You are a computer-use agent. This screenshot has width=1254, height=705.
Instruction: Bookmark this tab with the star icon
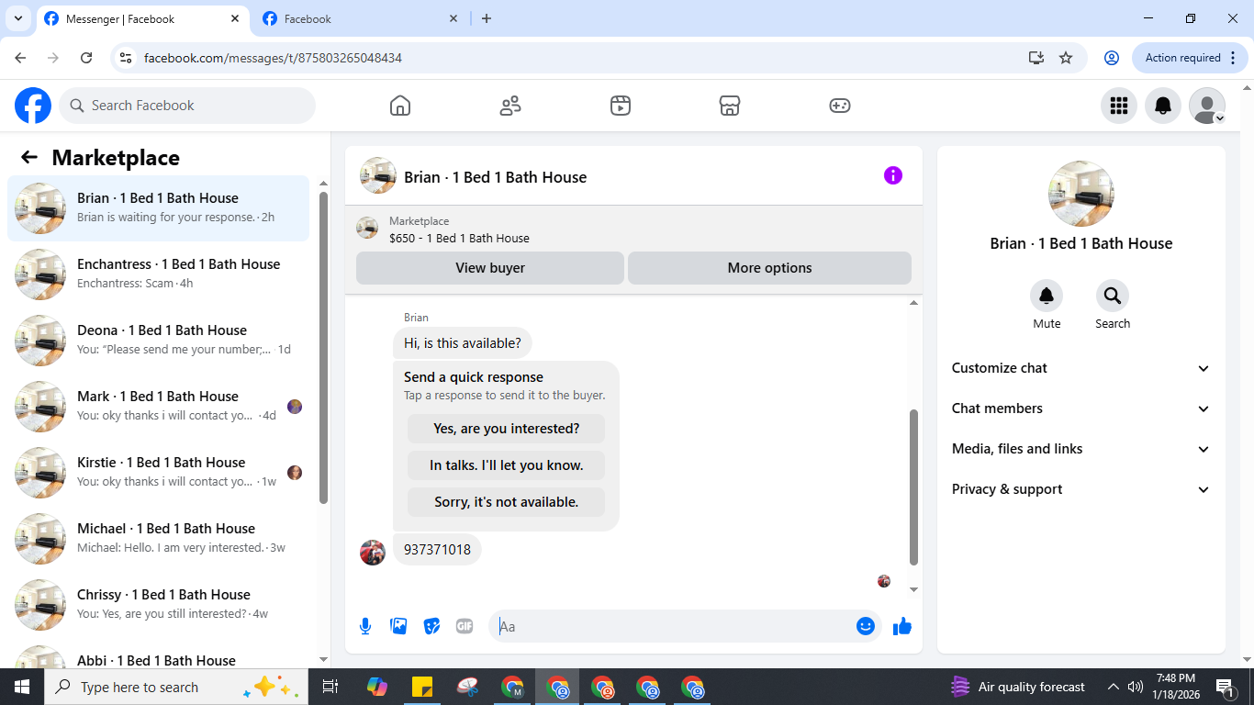point(1066,58)
